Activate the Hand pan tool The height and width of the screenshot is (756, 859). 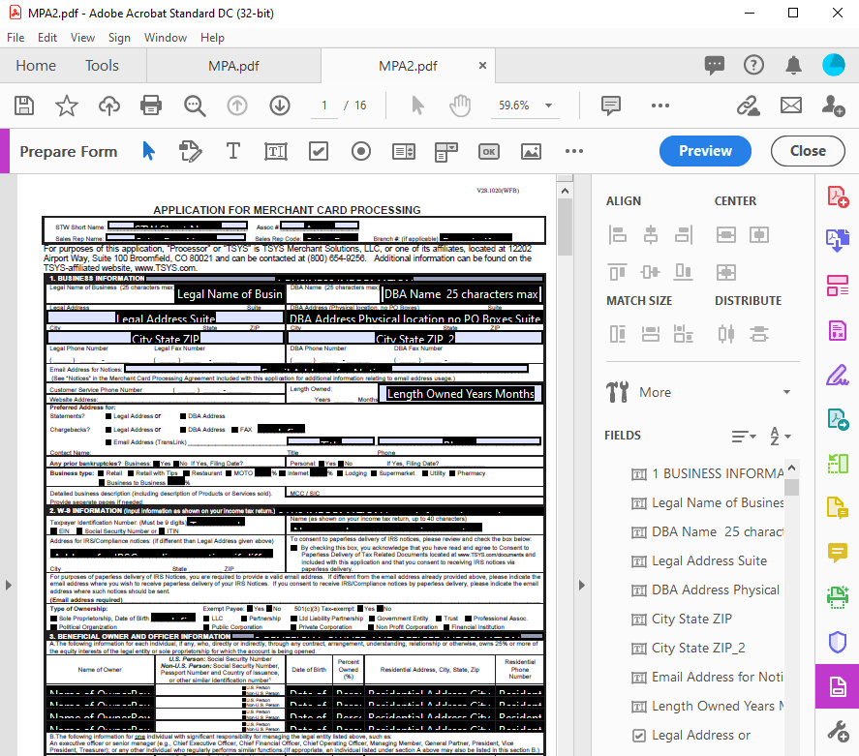pos(460,106)
